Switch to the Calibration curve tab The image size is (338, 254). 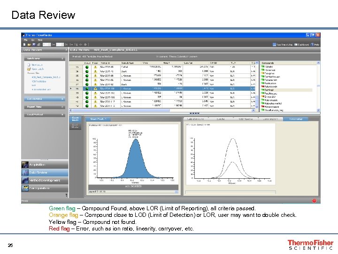(x=196, y=119)
